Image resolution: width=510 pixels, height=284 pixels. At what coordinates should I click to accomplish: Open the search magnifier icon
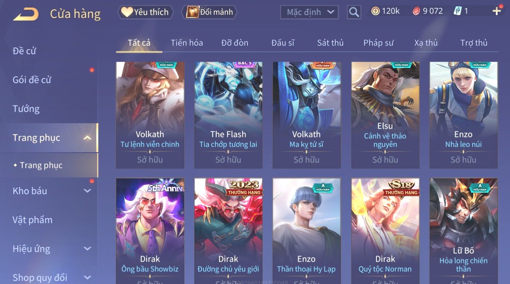coord(354,12)
